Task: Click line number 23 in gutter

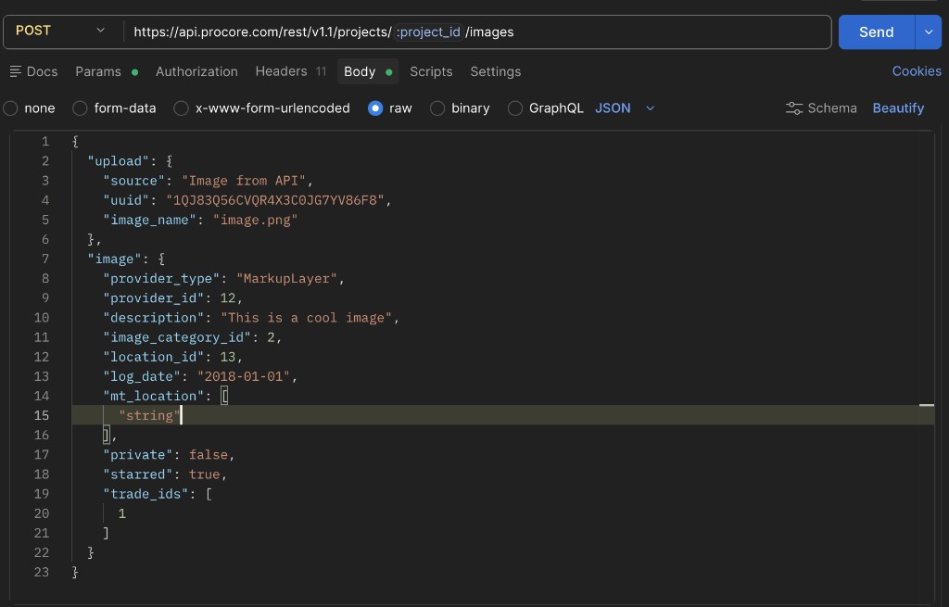Action: tap(41, 572)
